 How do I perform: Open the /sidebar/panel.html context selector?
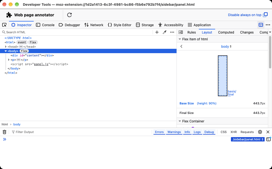click(248, 139)
